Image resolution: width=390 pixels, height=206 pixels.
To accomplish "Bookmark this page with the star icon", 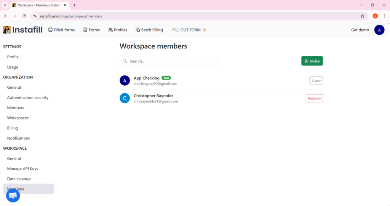I will click(x=363, y=16).
